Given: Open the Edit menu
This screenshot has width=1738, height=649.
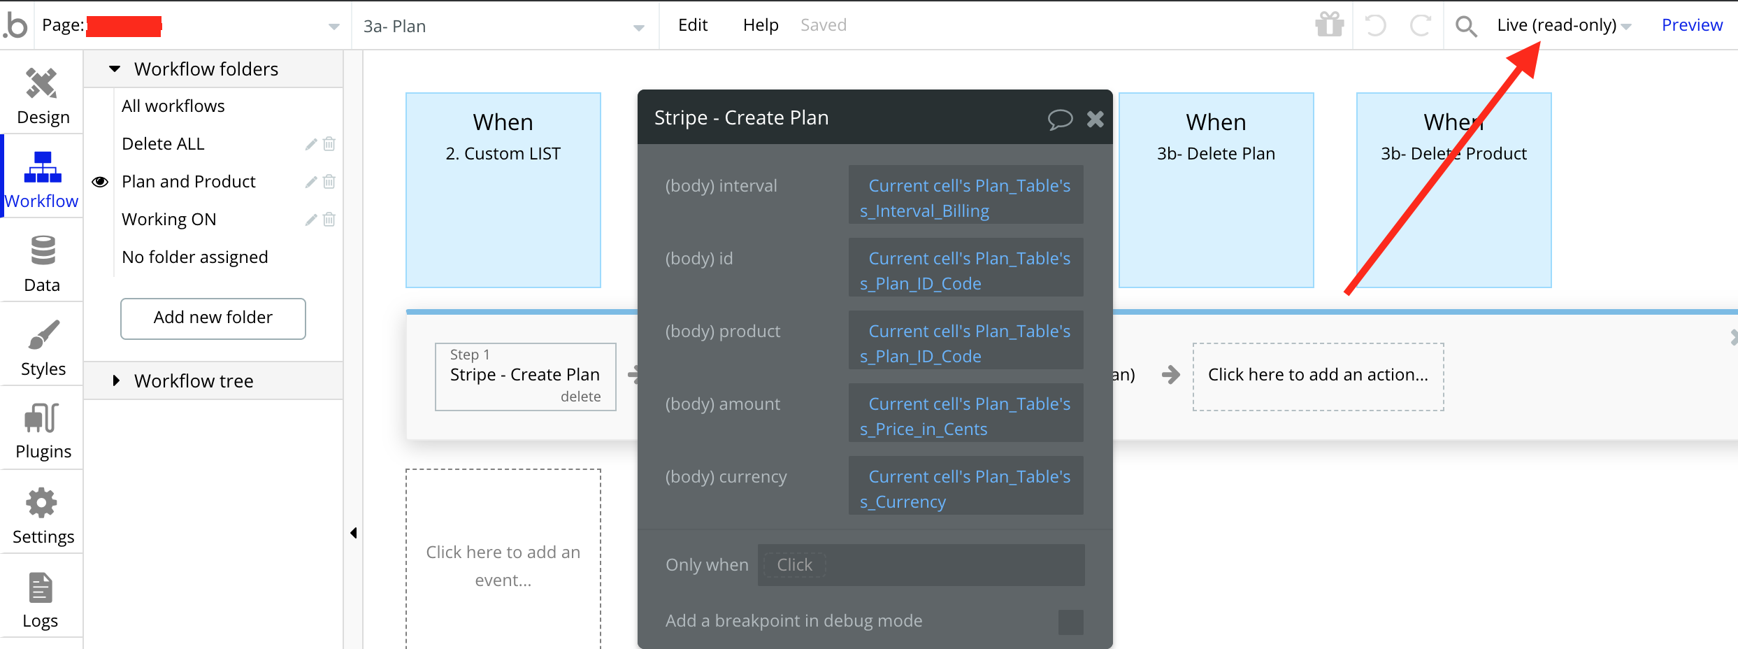Looking at the screenshot, I should [693, 25].
